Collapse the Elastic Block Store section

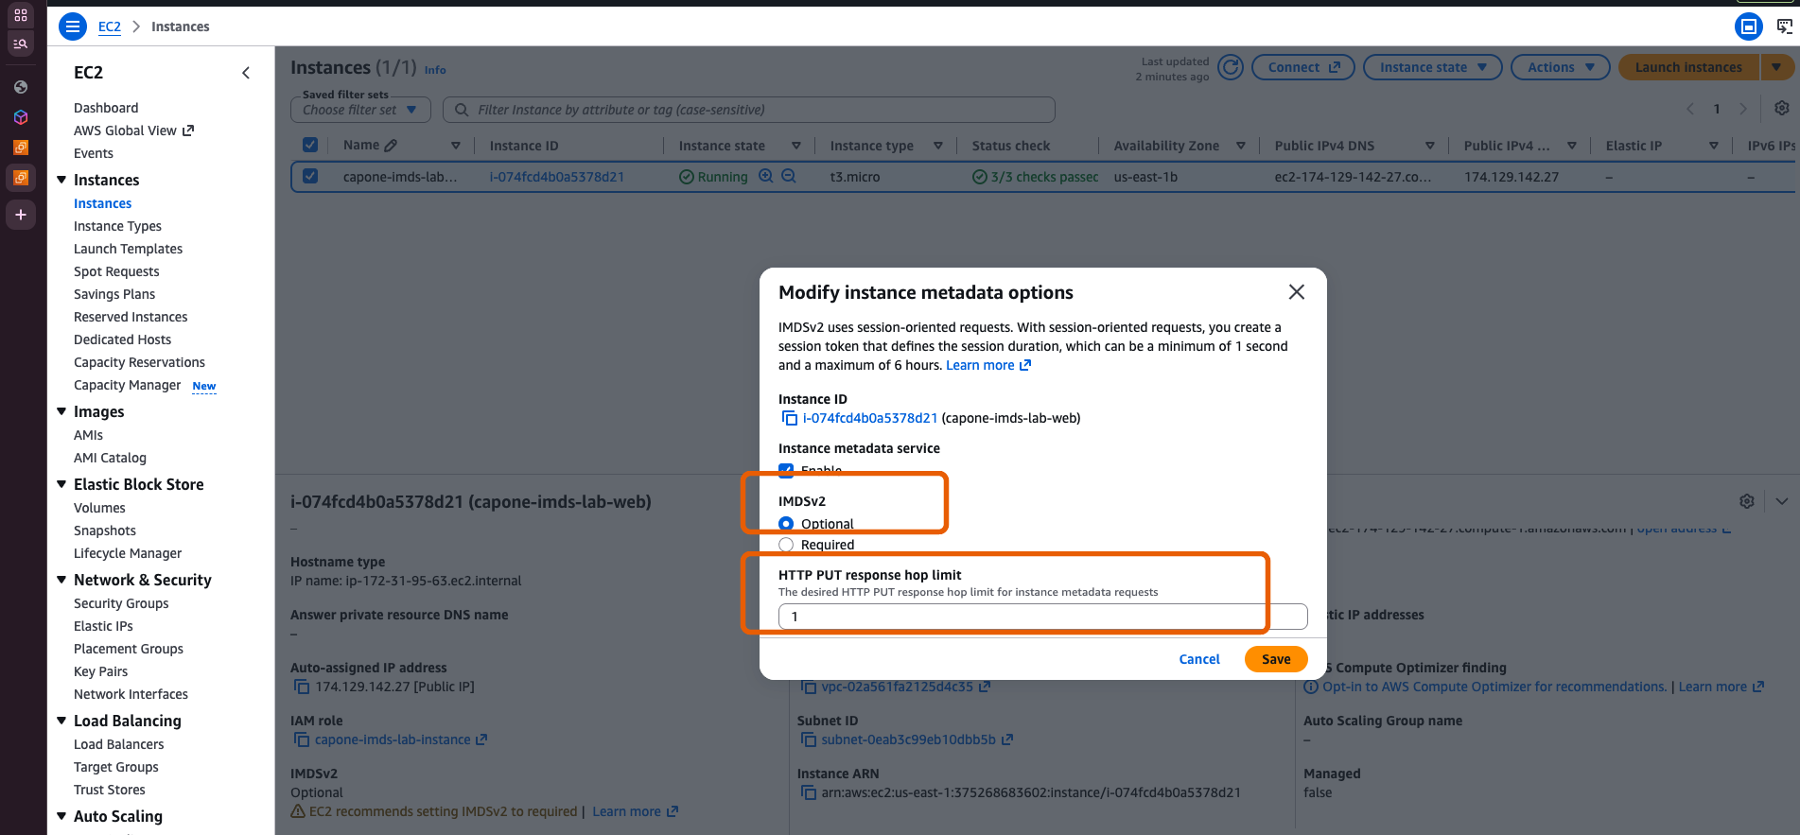(61, 484)
